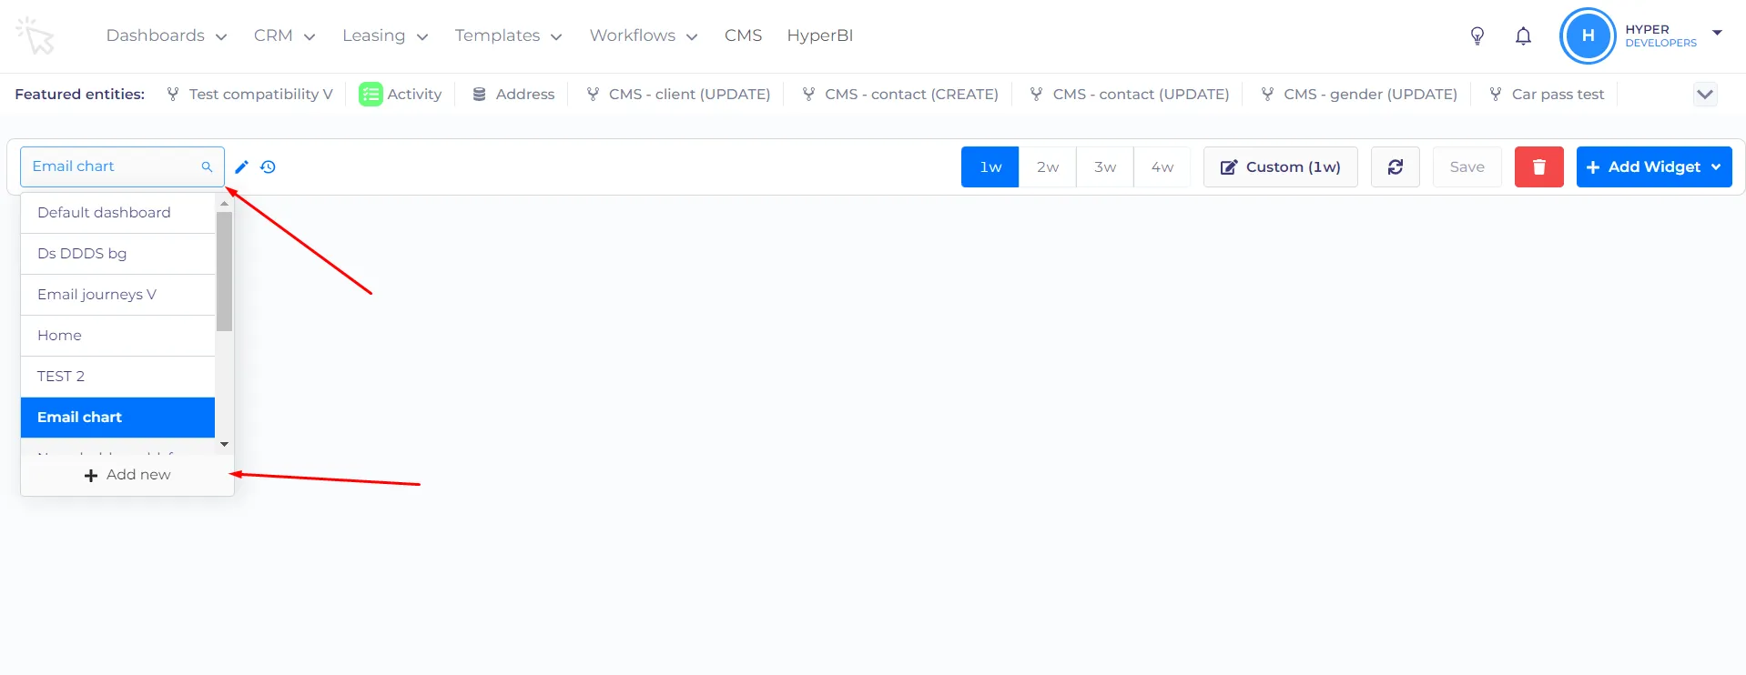Expand the Templates menu
1746x675 pixels.
tap(509, 35)
